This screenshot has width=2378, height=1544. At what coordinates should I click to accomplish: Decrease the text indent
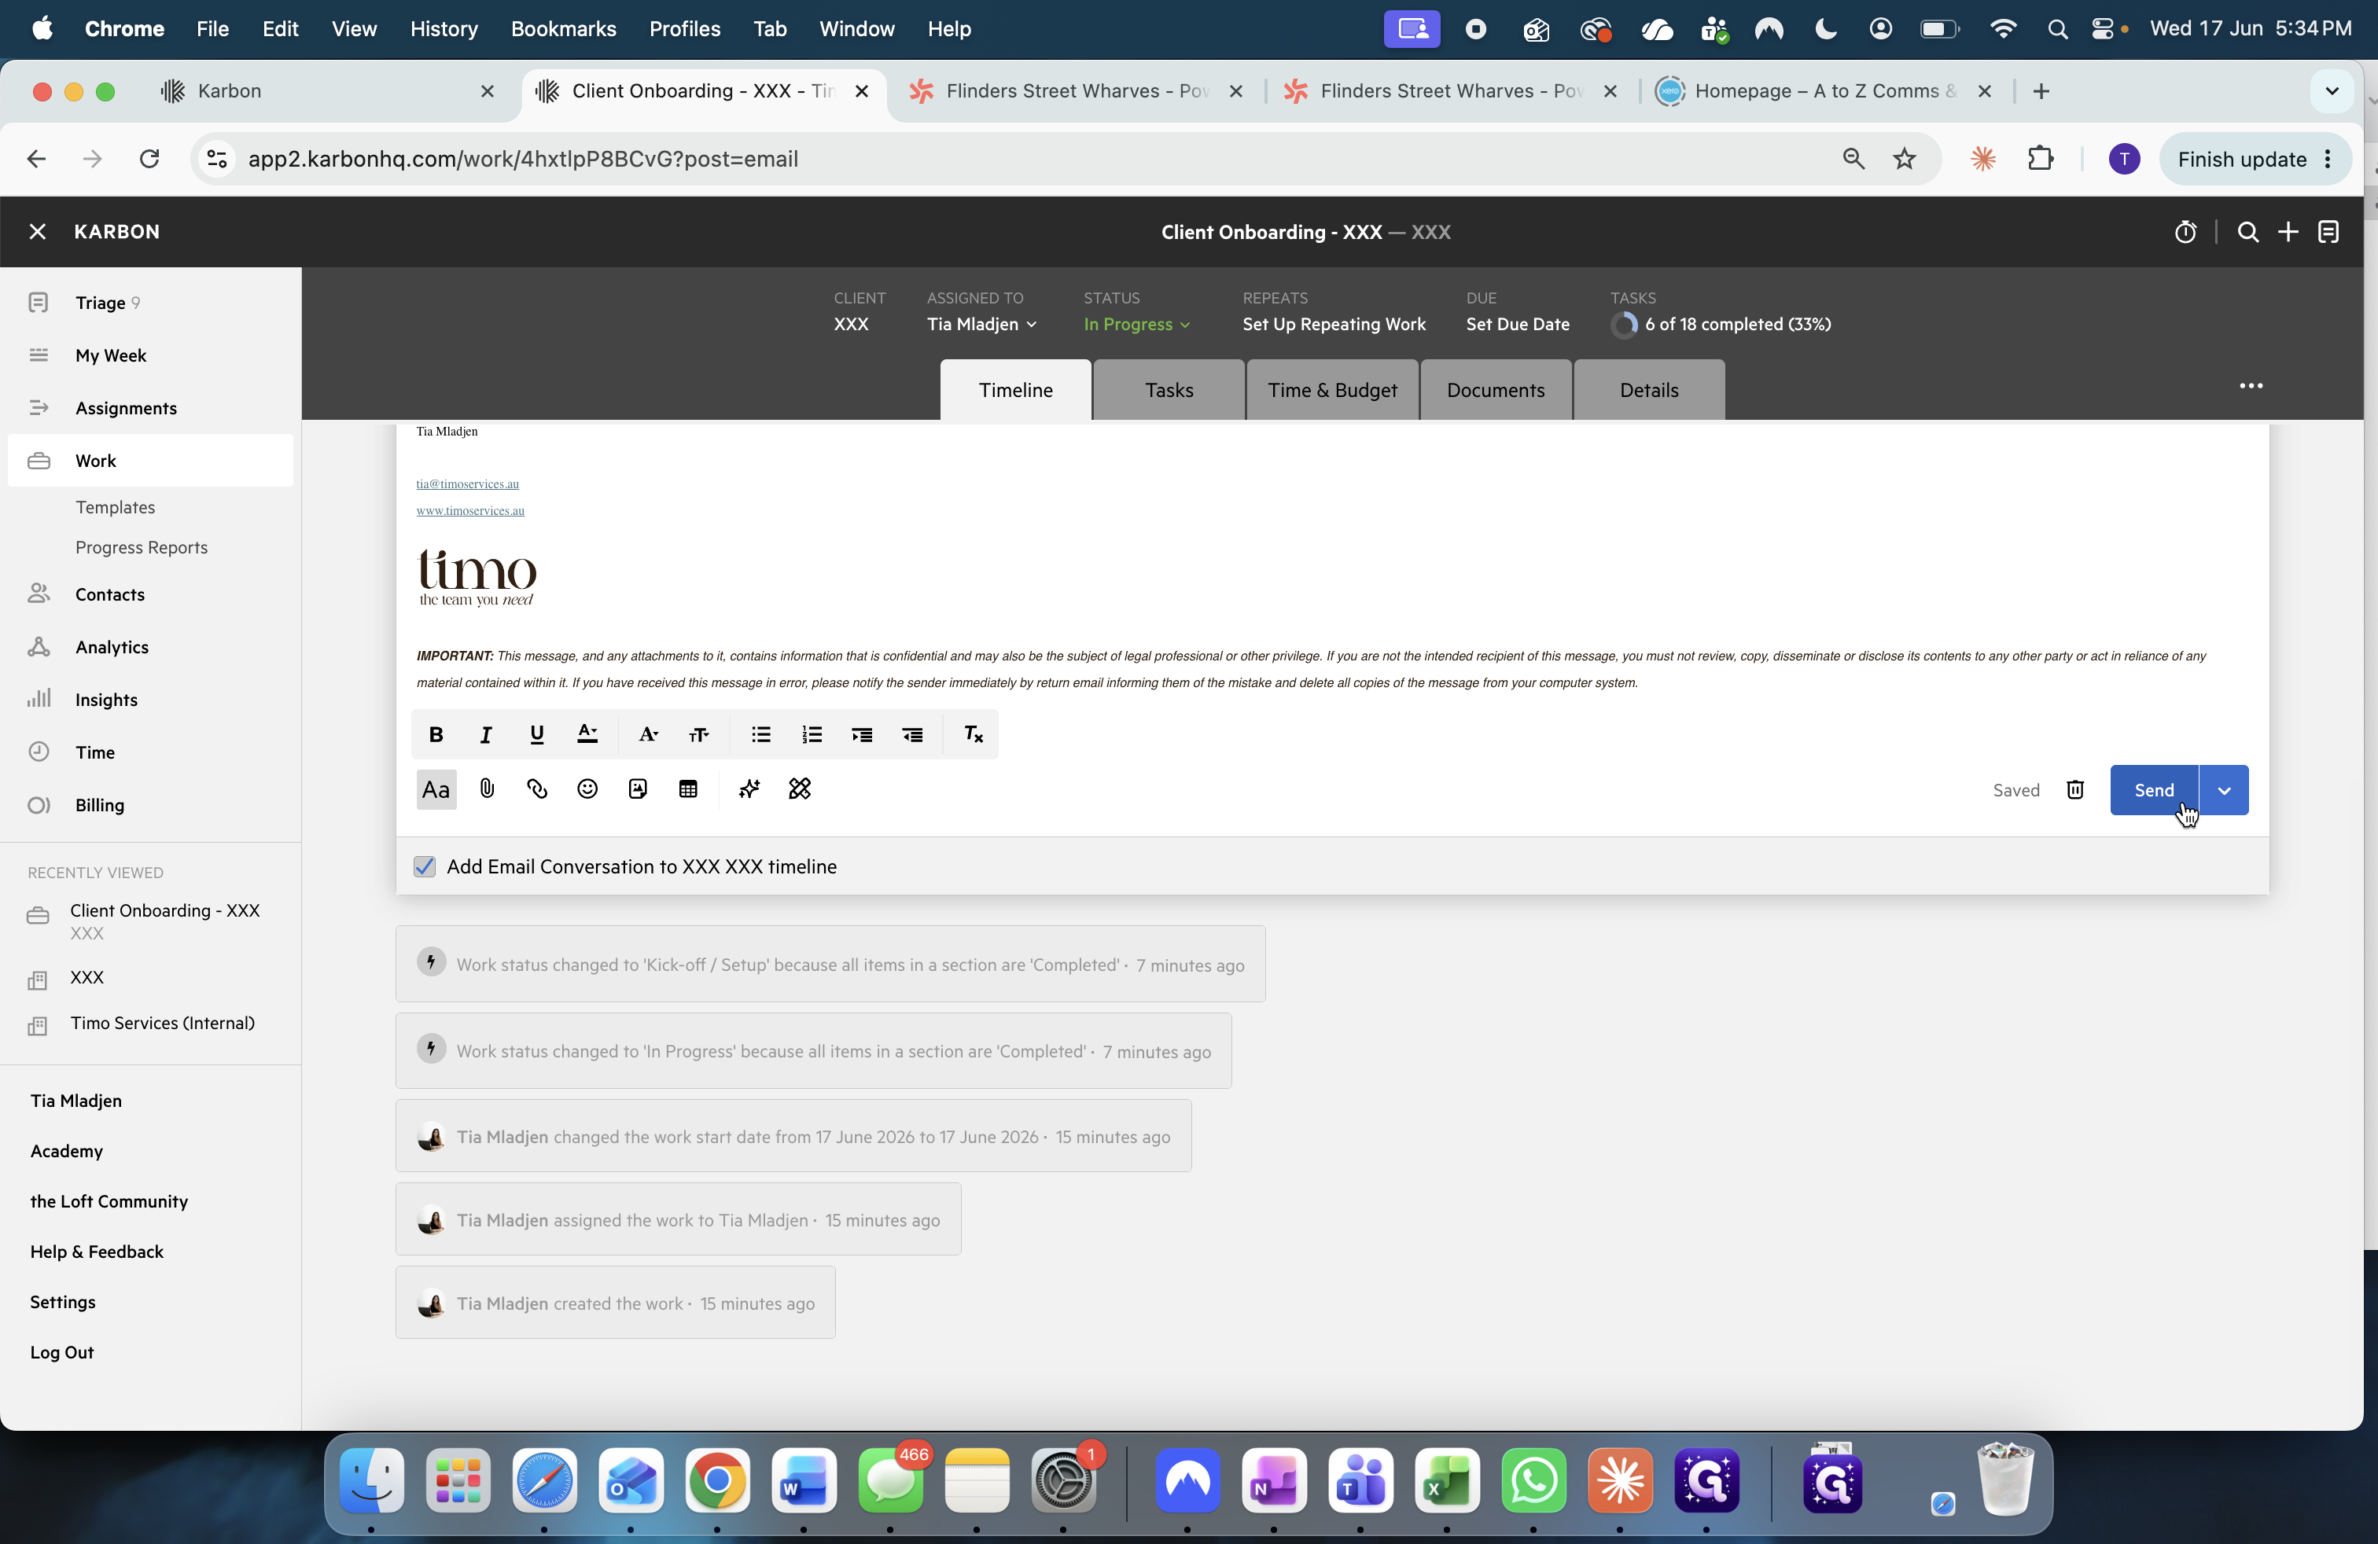(912, 734)
